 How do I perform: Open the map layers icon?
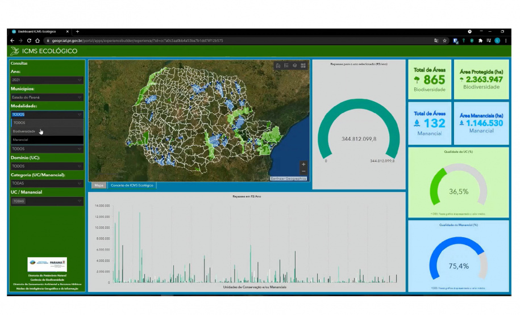(295, 66)
